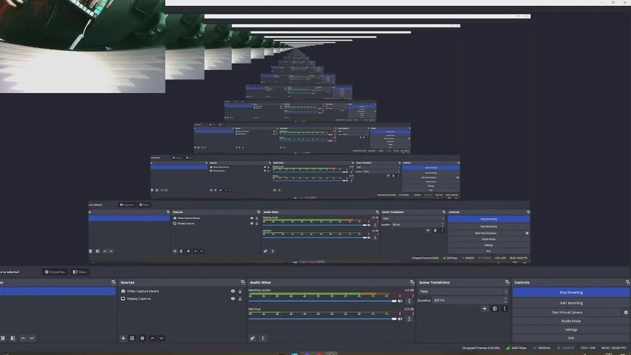Float the Sources dock panel
The height and width of the screenshot is (355, 631).
click(243, 283)
